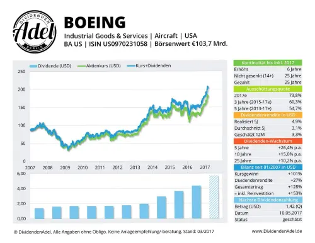This screenshot has height=243, width=315.
Task: Click the 250 y-axis label
Action: [21, 72]
